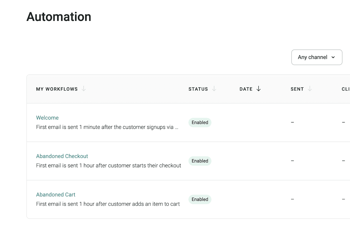The width and height of the screenshot is (350, 226).
Task: Select Welcome description about customer signups
Action: 107,127
